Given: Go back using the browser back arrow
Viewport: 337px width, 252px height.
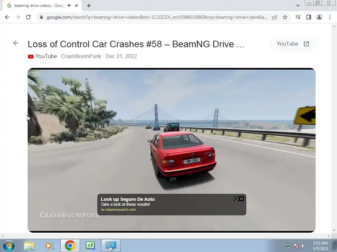Looking at the screenshot, I should coord(7,17).
